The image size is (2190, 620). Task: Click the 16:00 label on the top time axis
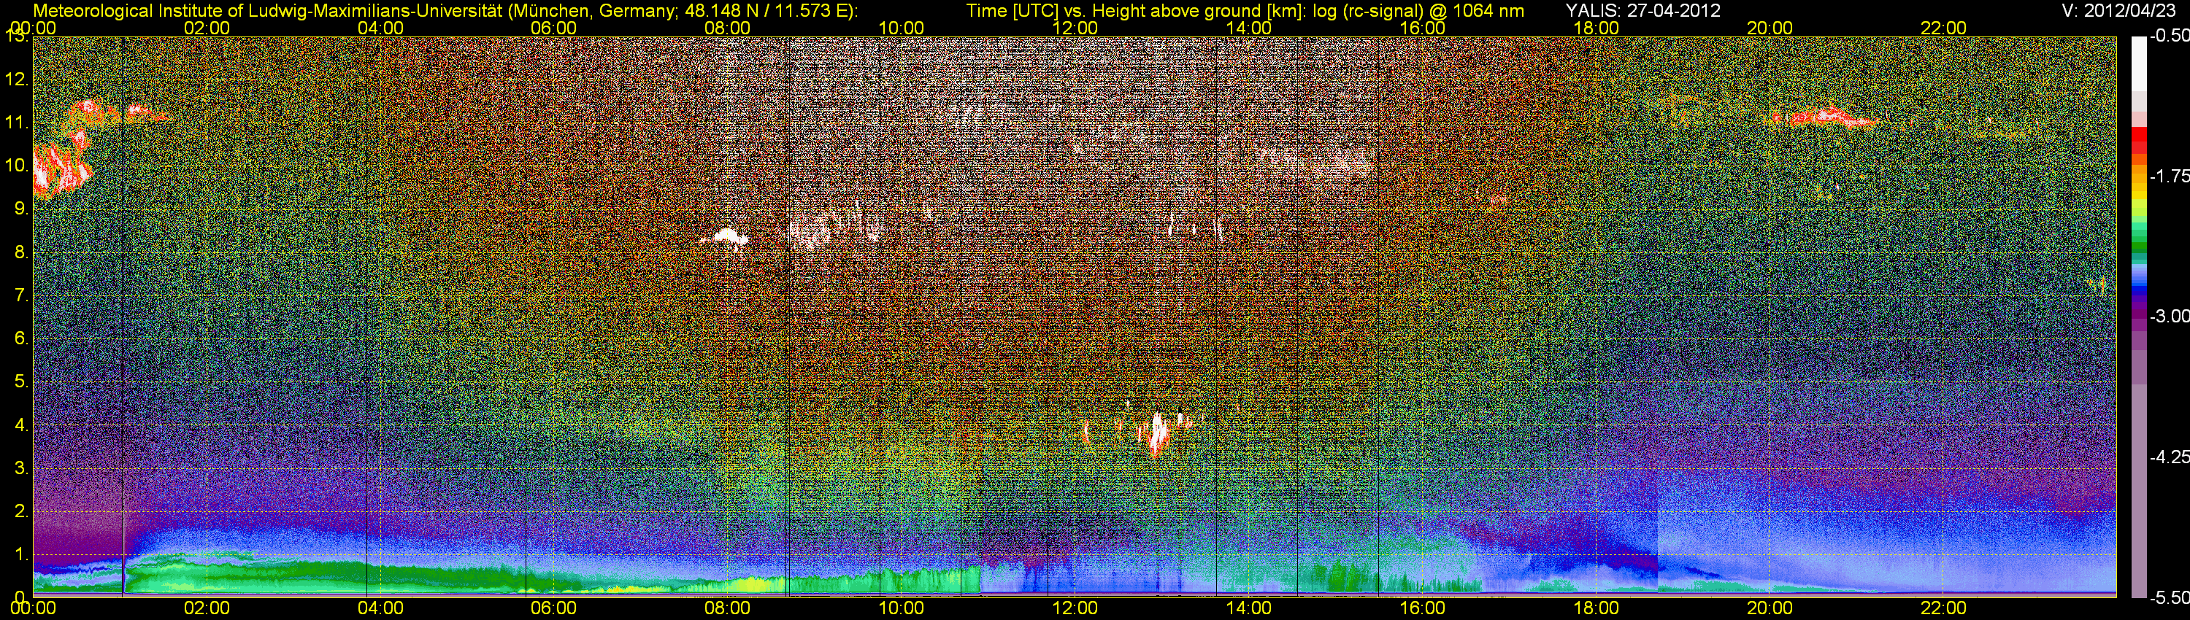(1422, 28)
